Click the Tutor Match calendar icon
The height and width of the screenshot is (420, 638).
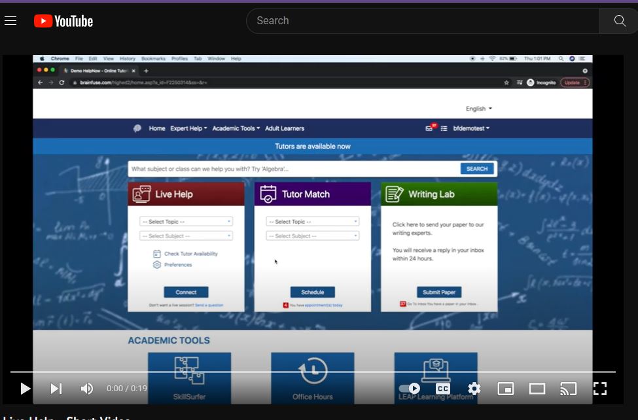click(x=268, y=194)
